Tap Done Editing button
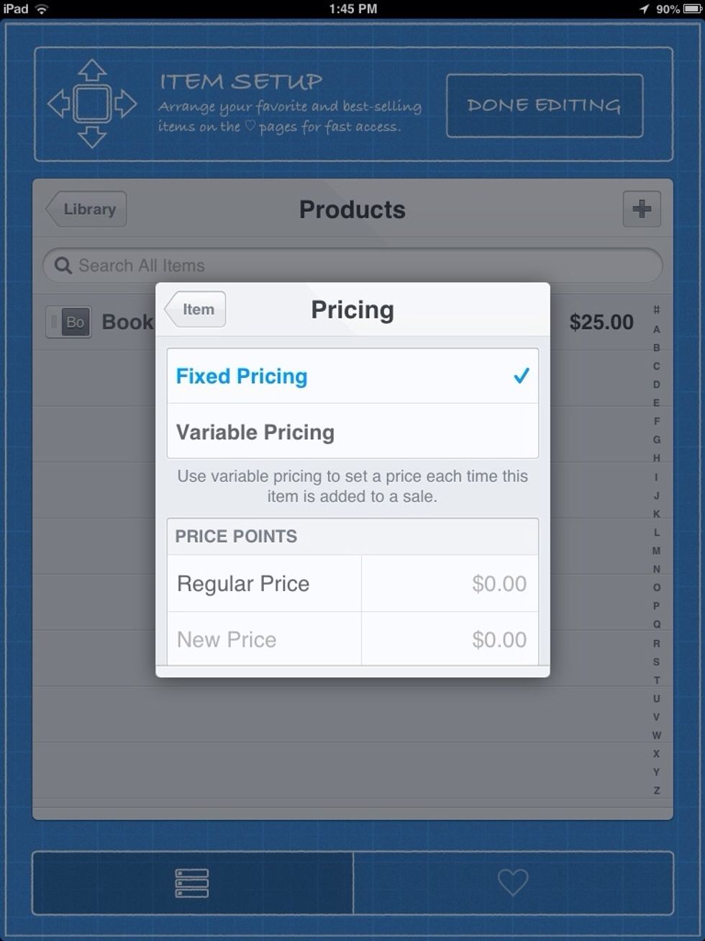The width and height of the screenshot is (705, 941). tap(545, 105)
